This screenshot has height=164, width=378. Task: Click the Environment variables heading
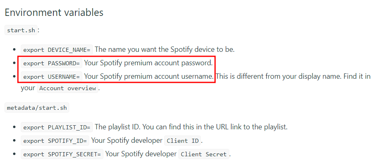54,12
